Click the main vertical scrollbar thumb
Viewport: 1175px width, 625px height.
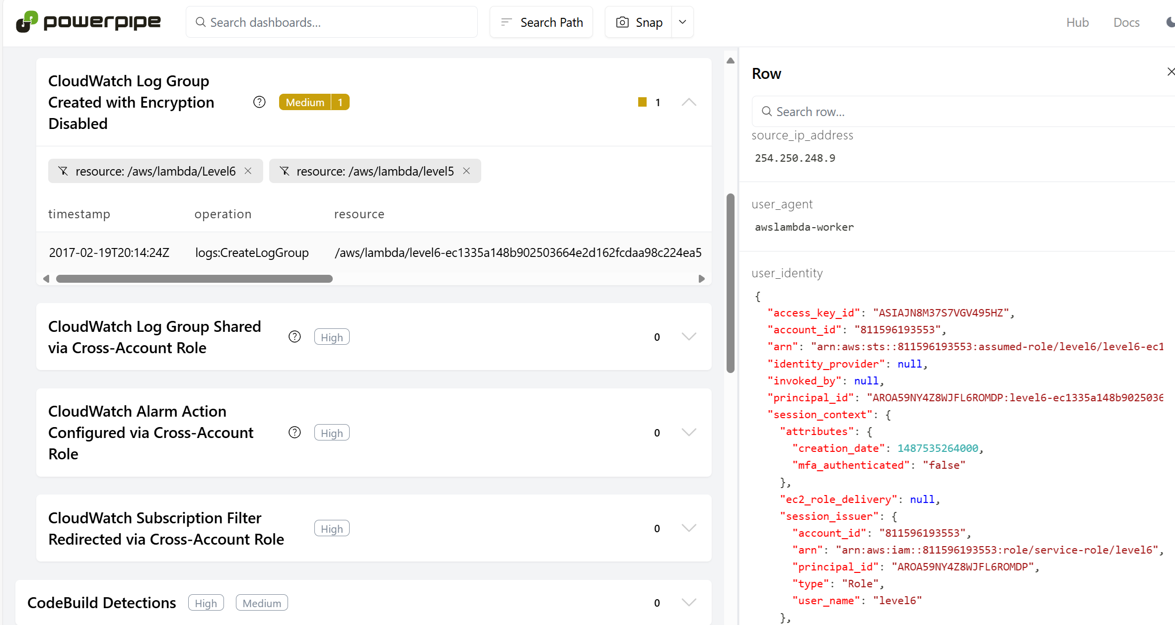point(730,283)
